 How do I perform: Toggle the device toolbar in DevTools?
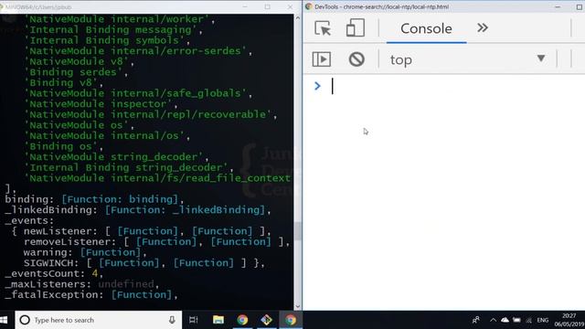(x=356, y=28)
